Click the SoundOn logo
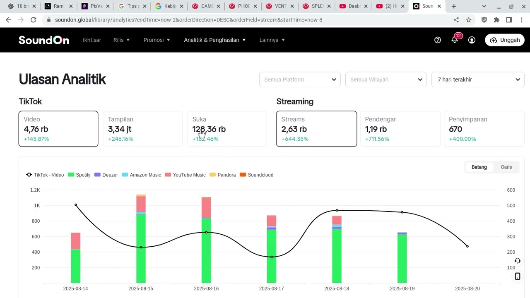530x298 pixels. click(x=44, y=40)
